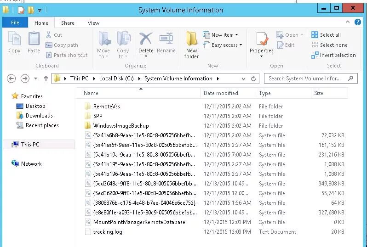Viewport: 367px width, 247px height.
Task: Go Up one folder level arrow
Action: pyautogui.click(x=46, y=79)
